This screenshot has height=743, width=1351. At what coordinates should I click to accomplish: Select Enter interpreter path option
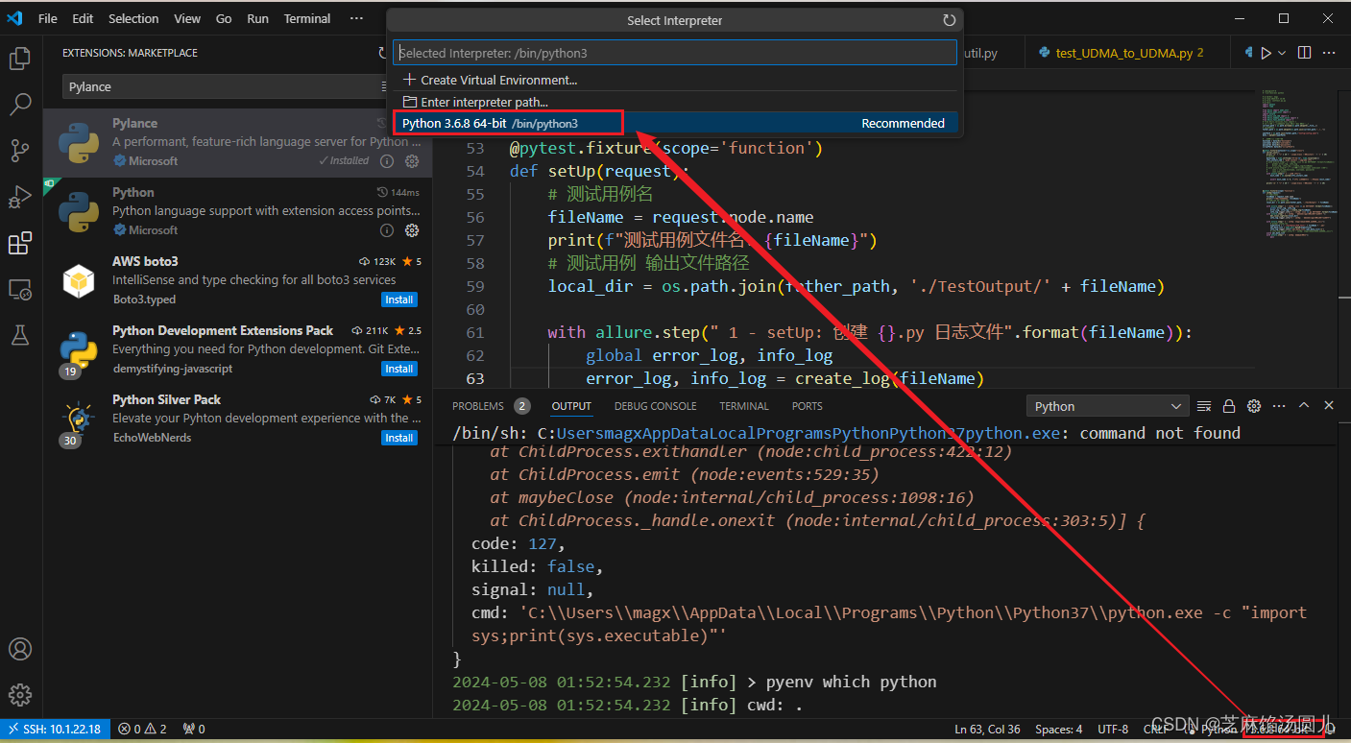click(675, 102)
